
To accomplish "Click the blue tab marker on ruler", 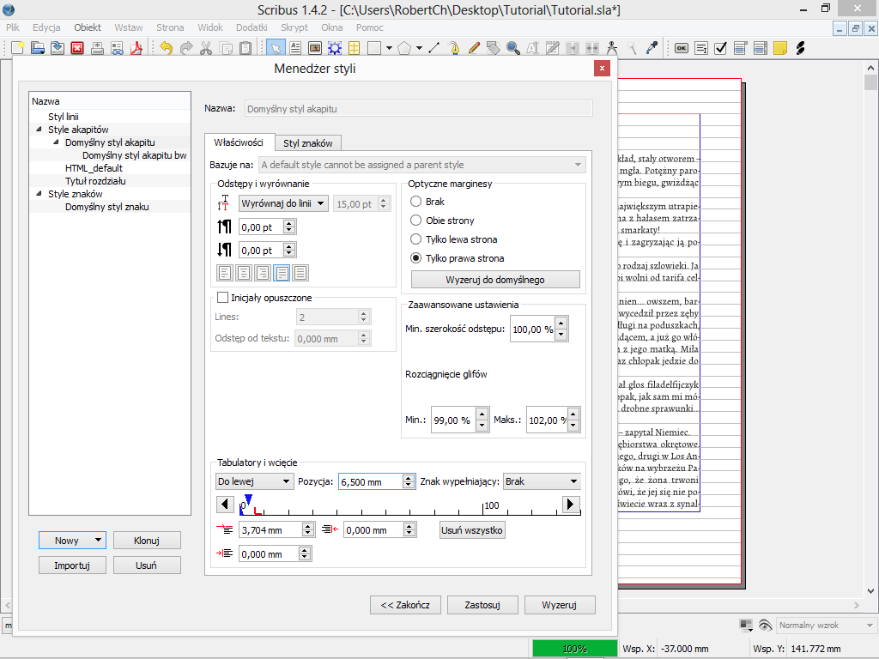I will [x=248, y=499].
